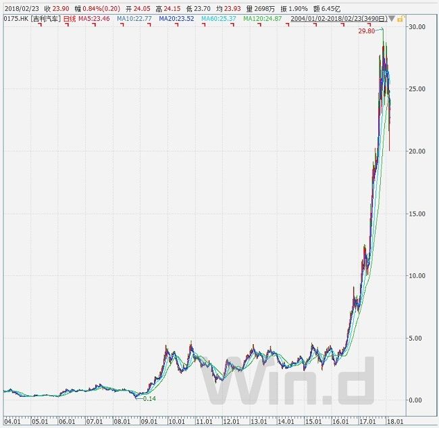Click the 10.01 label on the time axis
This screenshot has height=428, width=439.
177,421
